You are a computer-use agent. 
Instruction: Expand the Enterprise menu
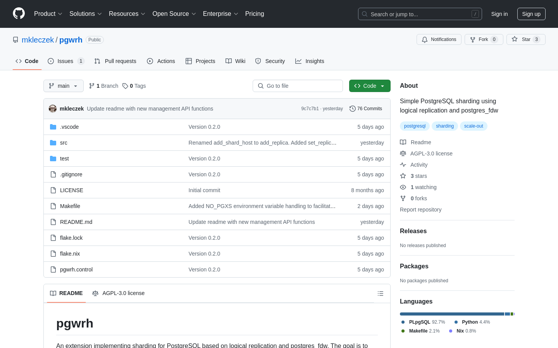click(x=220, y=14)
